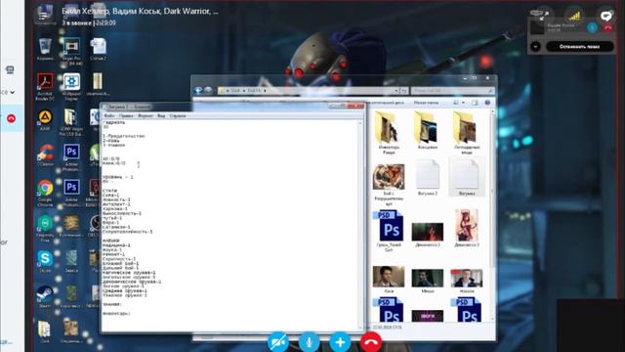Select the Демонесса 3 image thumbnail
Viewport: 625px width, 352px height.
click(x=467, y=228)
